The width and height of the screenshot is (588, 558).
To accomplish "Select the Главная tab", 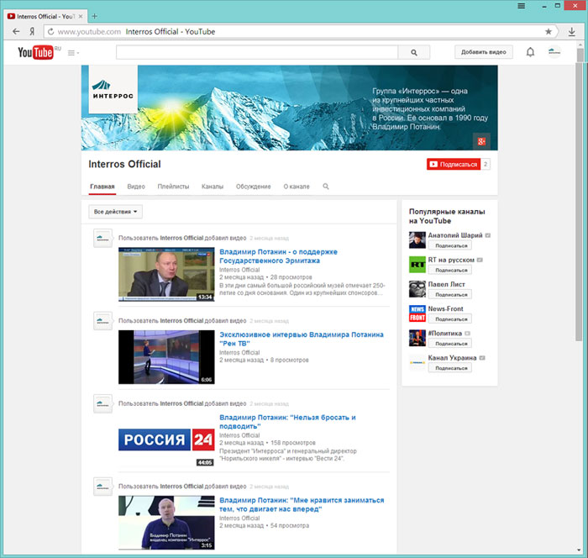I will tap(102, 187).
